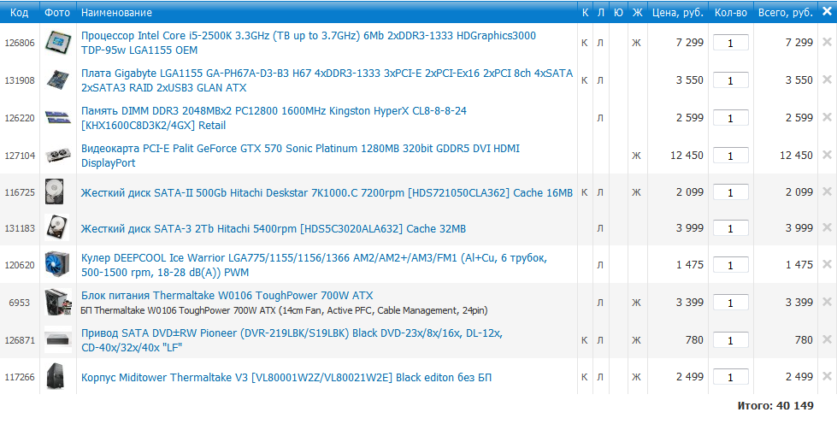Open Кулер DEEPCOOL Ice Warrior link
The width and height of the screenshot is (837, 424).
pyautogui.click(x=314, y=265)
